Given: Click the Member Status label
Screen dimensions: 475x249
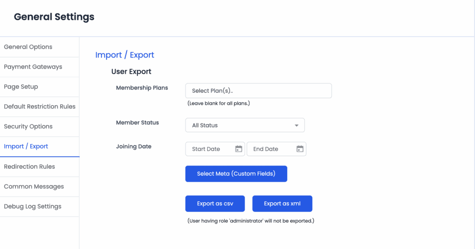Looking at the screenshot, I should [x=137, y=123].
